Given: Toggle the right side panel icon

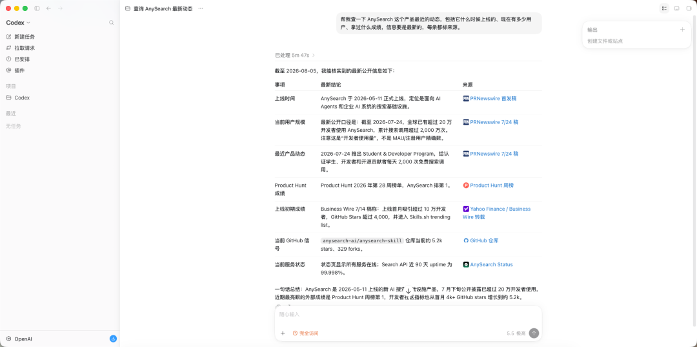Looking at the screenshot, I should pyautogui.click(x=689, y=8).
